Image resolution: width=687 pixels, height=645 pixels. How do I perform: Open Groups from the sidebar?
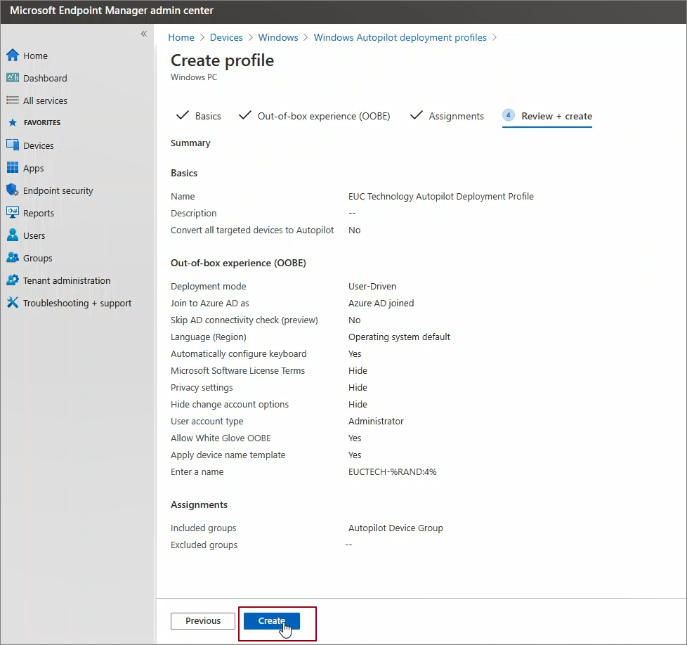pos(38,258)
